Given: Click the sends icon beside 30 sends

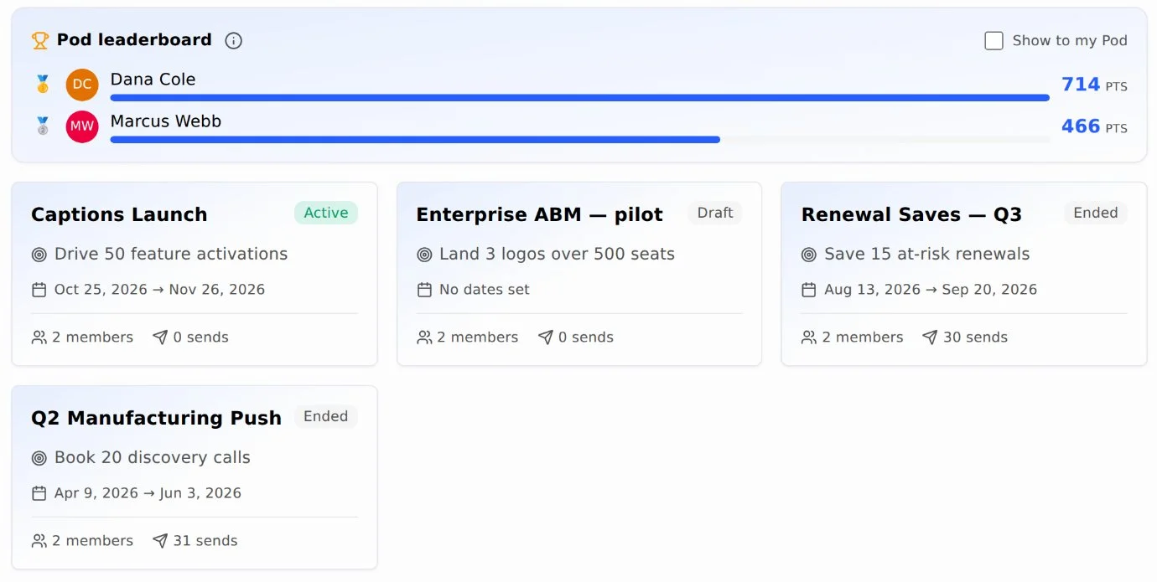Looking at the screenshot, I should [x=930, y=337].
